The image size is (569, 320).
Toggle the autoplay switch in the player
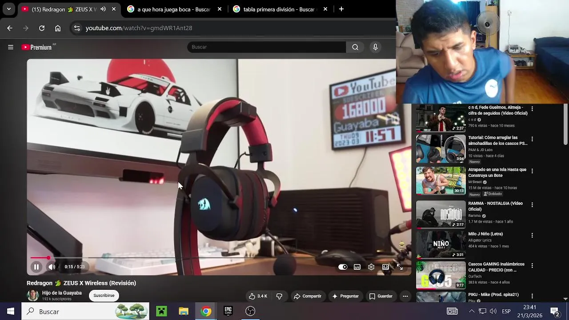click(343, 267)
